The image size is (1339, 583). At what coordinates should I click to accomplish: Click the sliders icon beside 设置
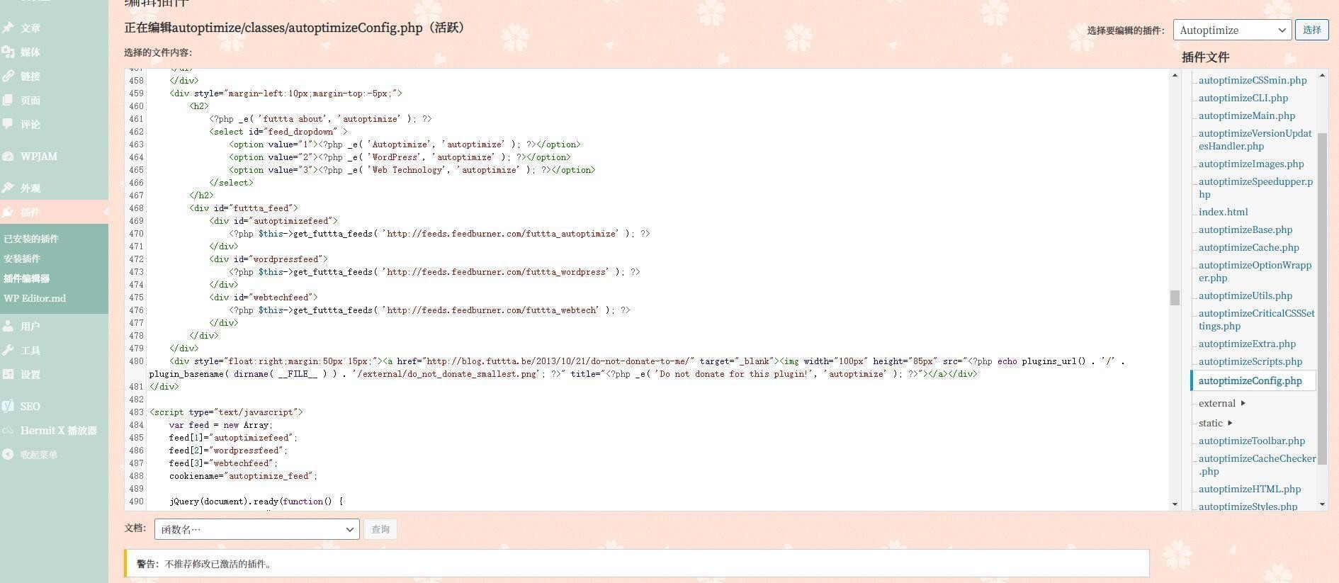(8, 374)
